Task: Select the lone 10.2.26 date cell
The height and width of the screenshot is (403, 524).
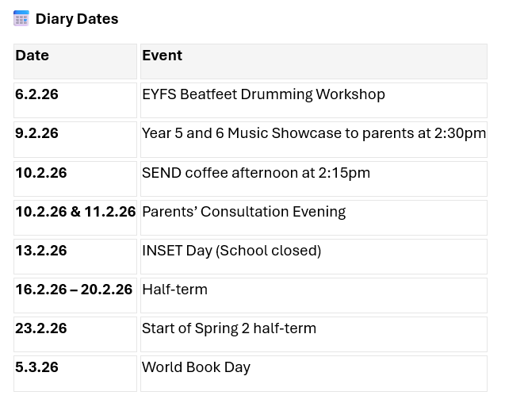Action: [x=40, y=172]
